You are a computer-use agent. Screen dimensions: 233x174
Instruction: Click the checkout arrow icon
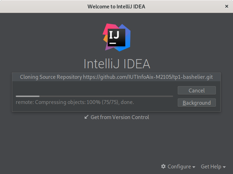coord(86,117)
